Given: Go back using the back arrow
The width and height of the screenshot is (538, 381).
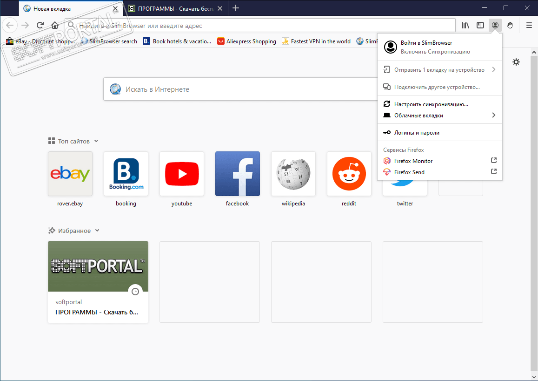Looking at the screenshot, I should [10, 25].
